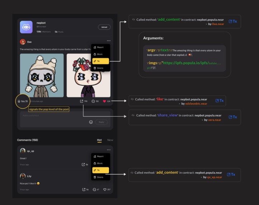
Task: Click the 'Comments (150)' heading
Action: click(28, 140)
